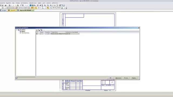Click Библиотека оформлений column header
This screenshot has height=97, width=173.
point(72,32)
